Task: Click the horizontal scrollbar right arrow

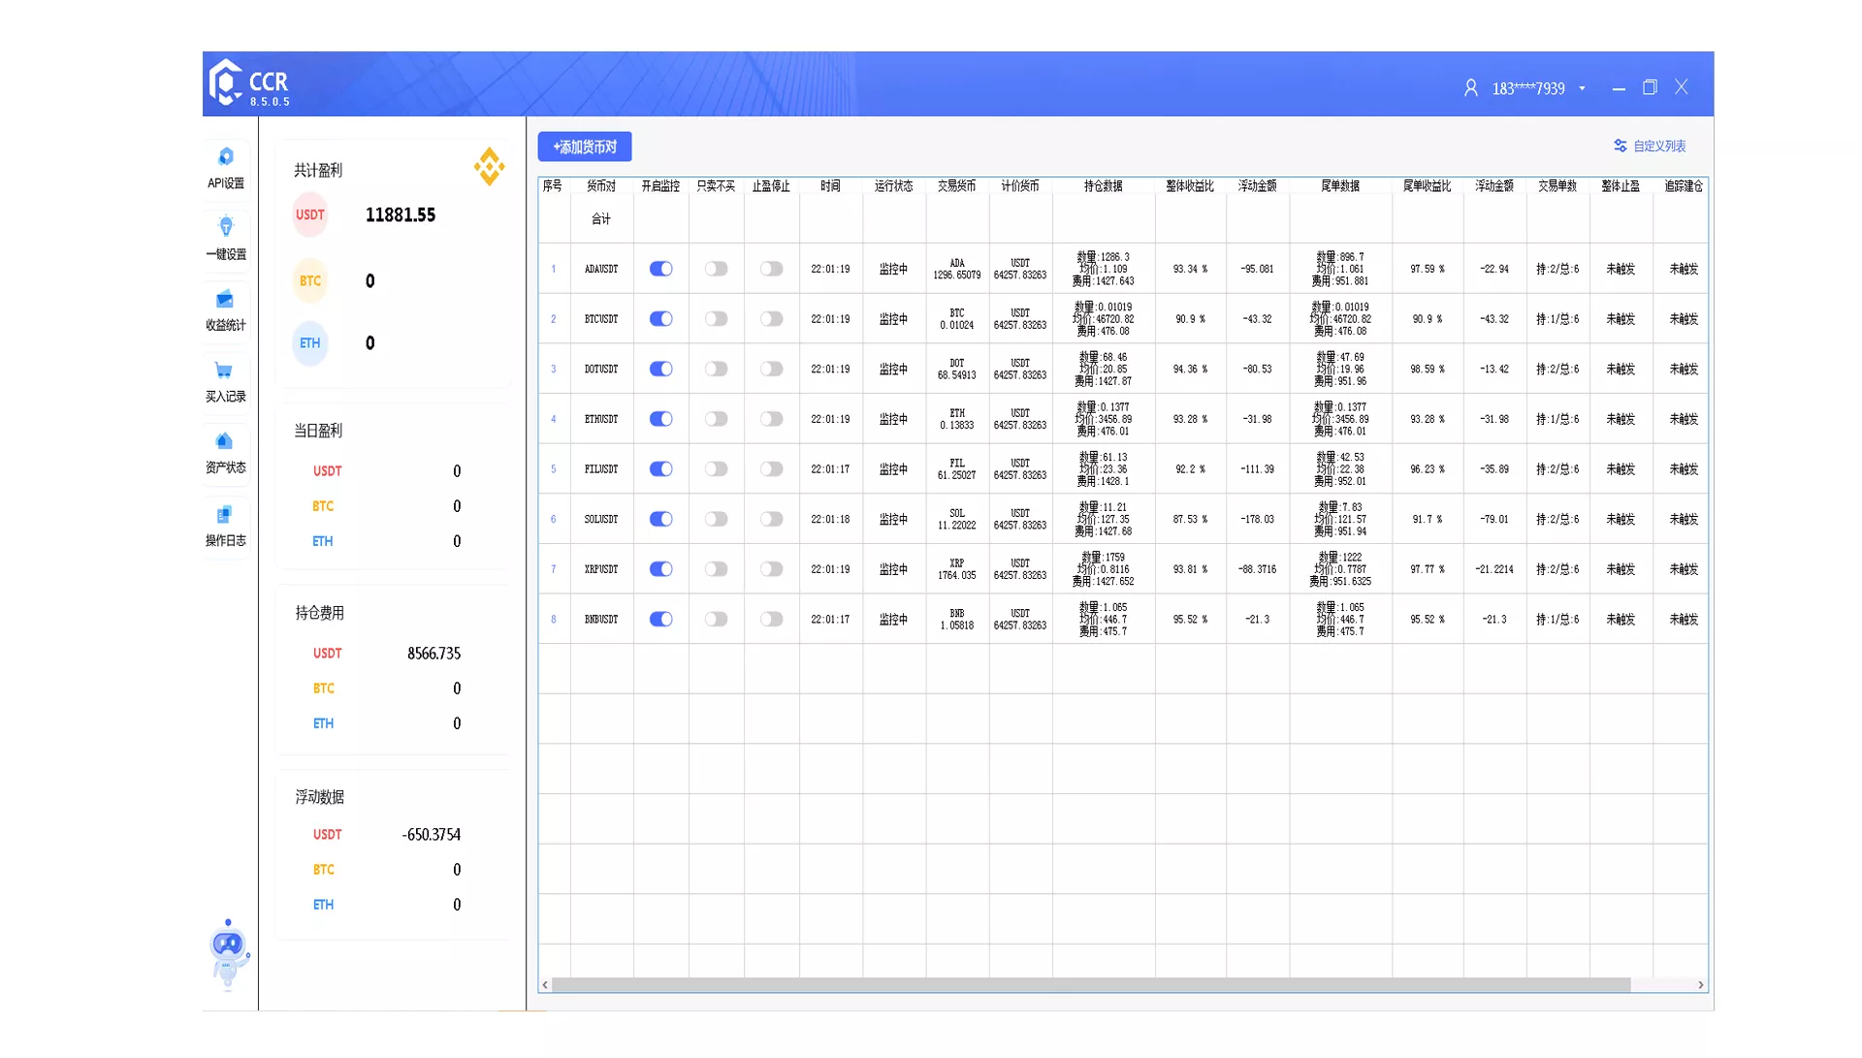Action: [1700, 985]
